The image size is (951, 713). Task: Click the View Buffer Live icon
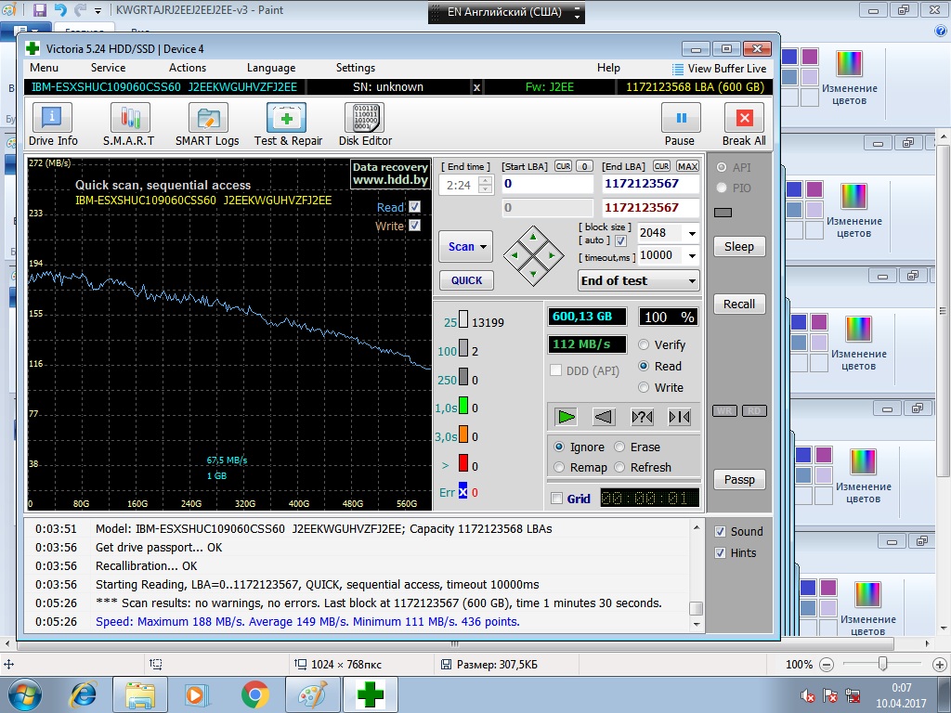click(x=677, y=69)
